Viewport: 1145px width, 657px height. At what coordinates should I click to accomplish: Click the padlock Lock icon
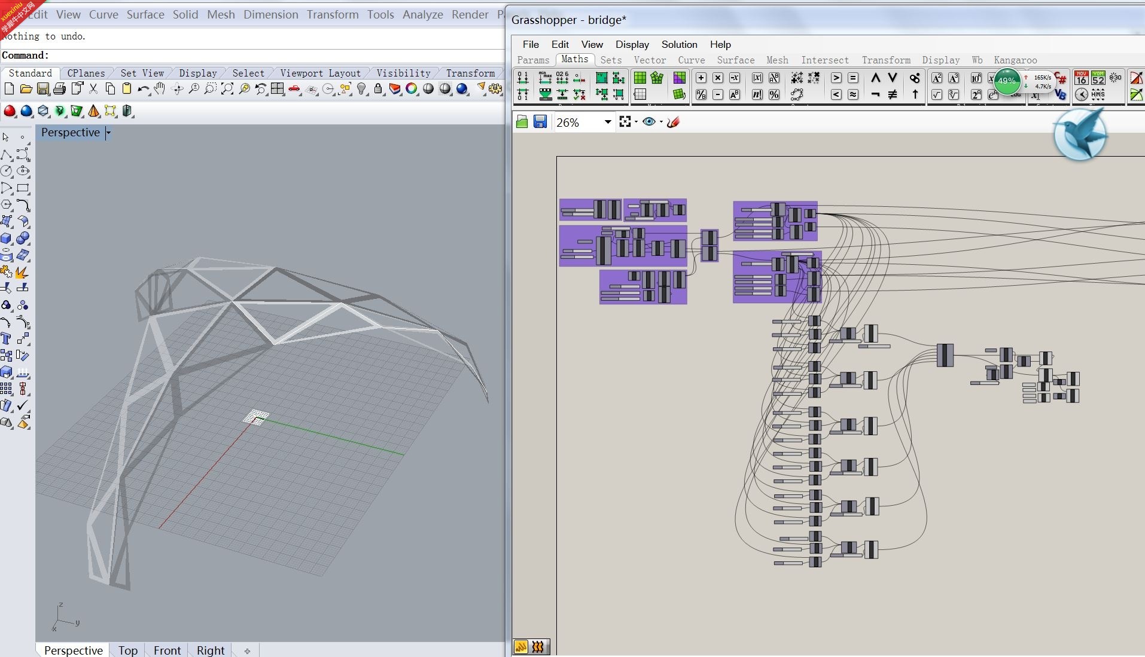pos(378,89)
